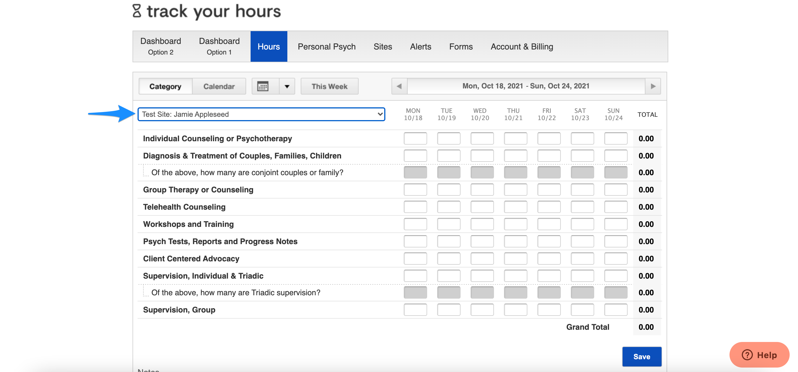Open the Test Site: Jamie Appleseed dropdown
798x372 pixels.
coord(261,114)
